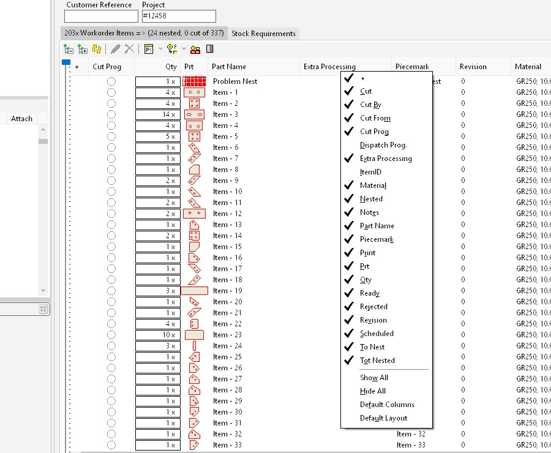Click the Item - 19 part thumbnail
This screenshot has width=551, height=453.
(x=194, y=291)
